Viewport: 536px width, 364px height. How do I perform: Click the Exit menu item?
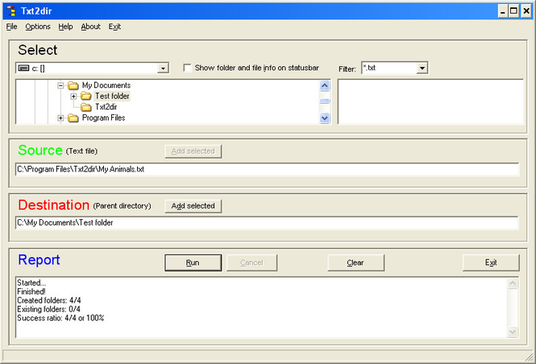tap(114, 27)
